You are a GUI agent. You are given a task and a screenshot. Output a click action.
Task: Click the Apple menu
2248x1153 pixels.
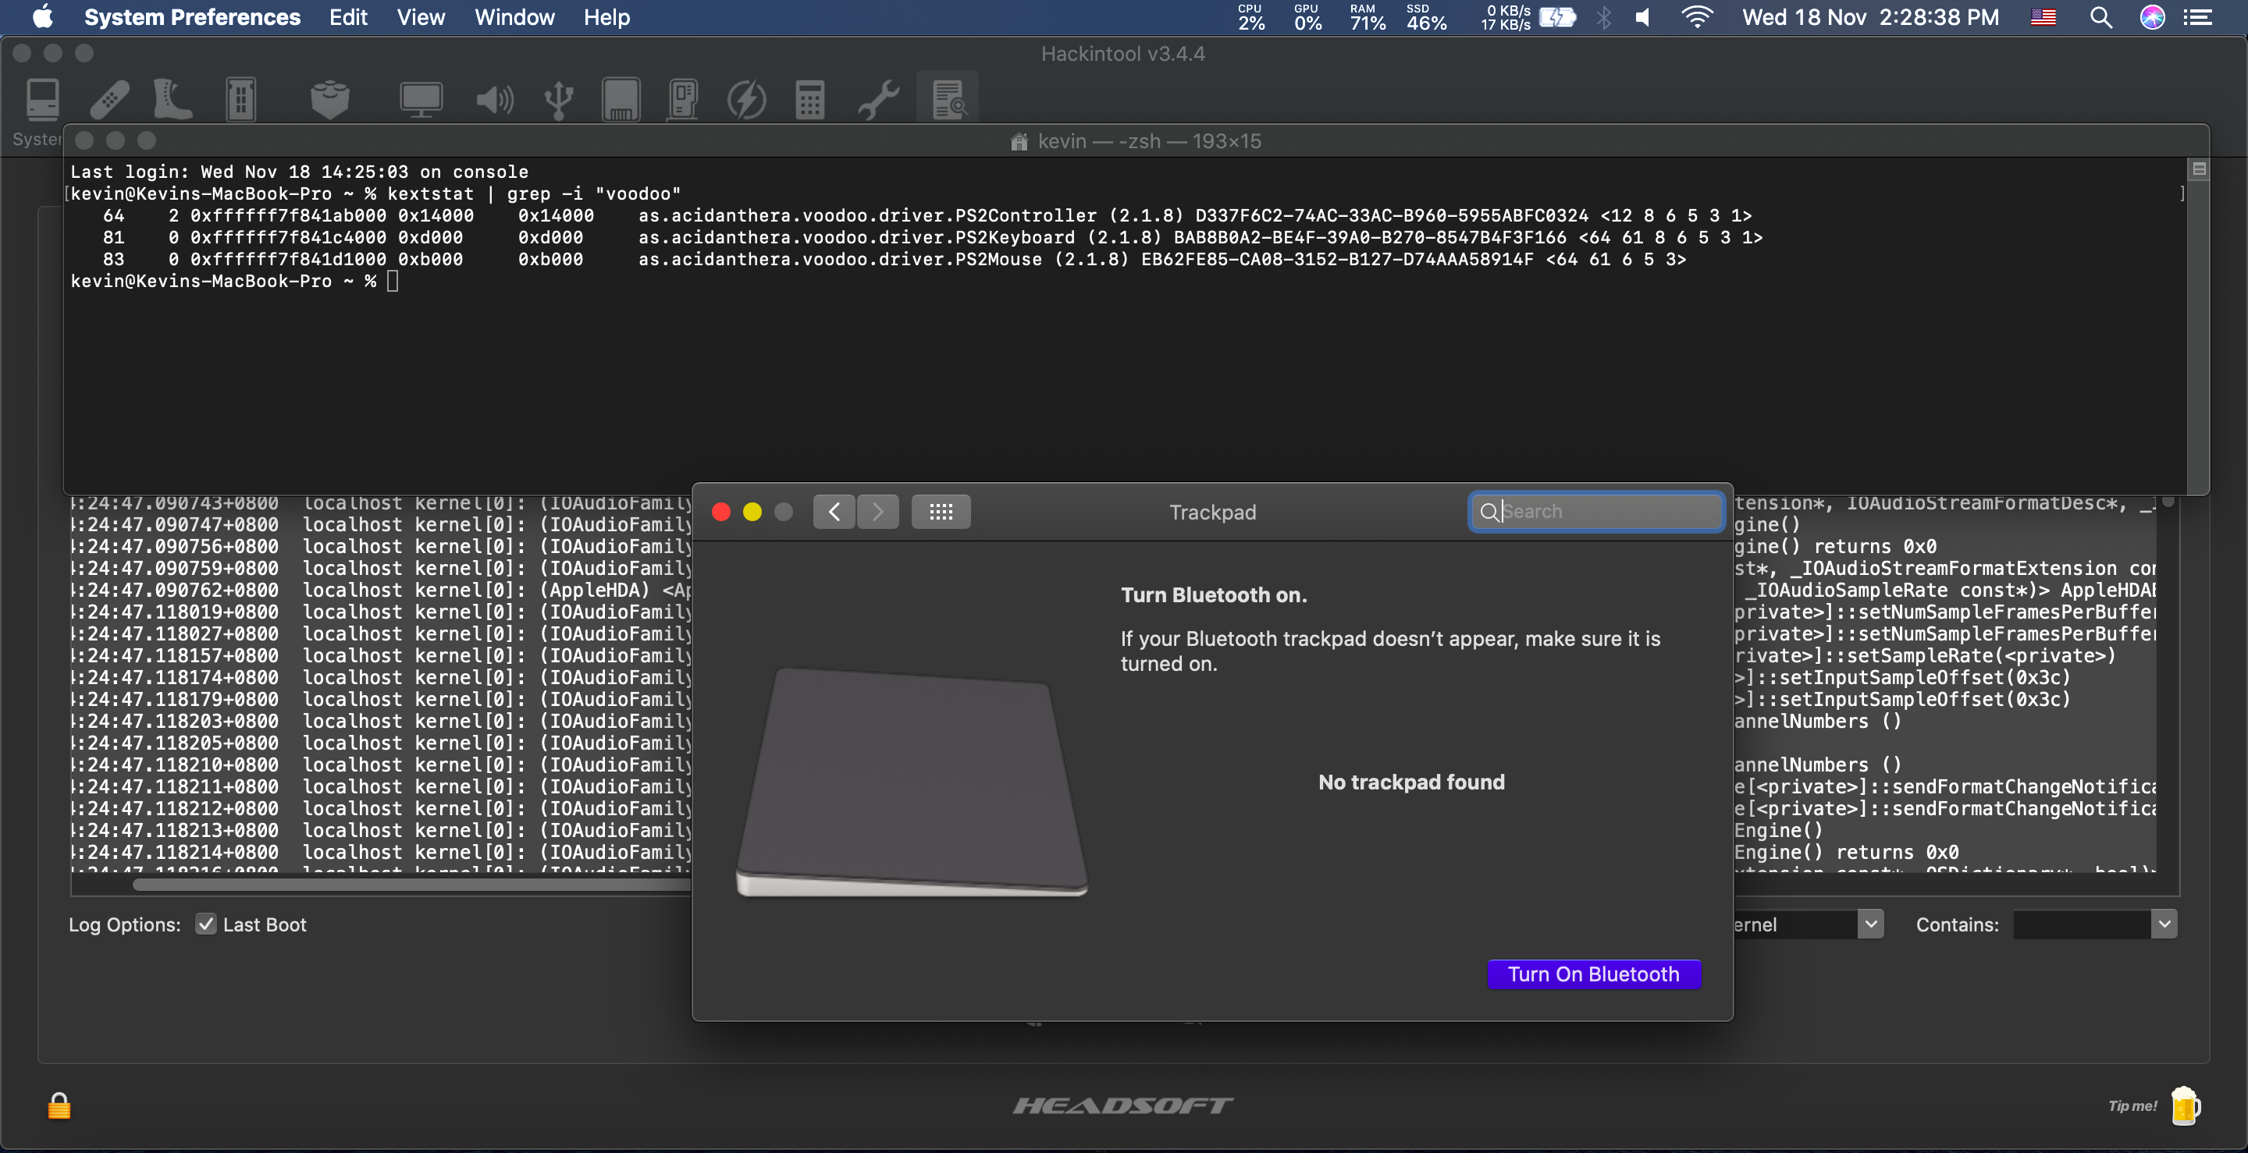tap(43, 17)
